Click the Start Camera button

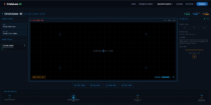pyautogui.click(x=80, y=85)
